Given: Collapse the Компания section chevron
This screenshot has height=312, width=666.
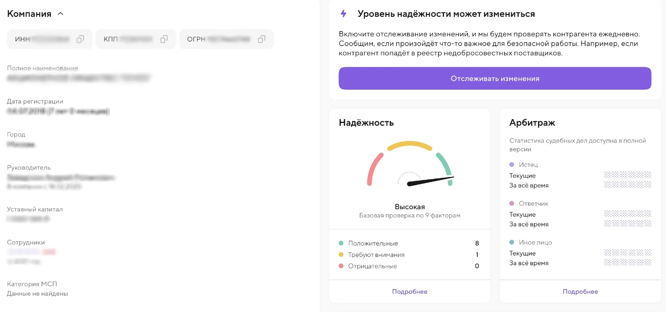Looking at the screenshot, I should click(60, 14).
